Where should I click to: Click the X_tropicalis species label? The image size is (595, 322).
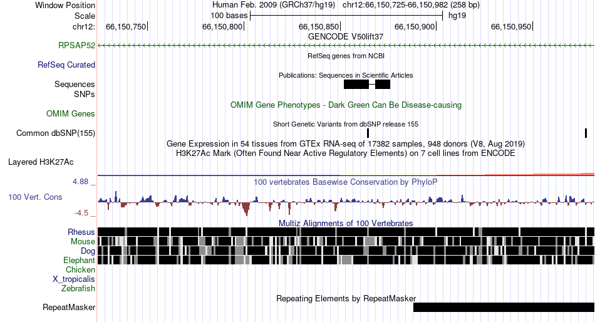coord(74,279)
